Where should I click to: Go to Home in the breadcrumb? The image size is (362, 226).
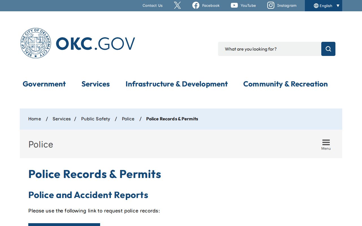coord(35,119)
